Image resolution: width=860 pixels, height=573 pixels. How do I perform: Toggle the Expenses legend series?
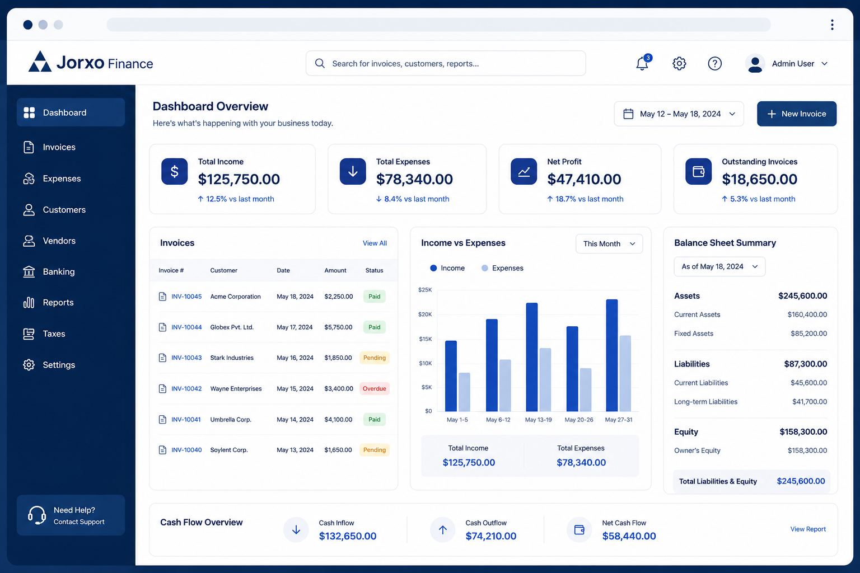502,268
